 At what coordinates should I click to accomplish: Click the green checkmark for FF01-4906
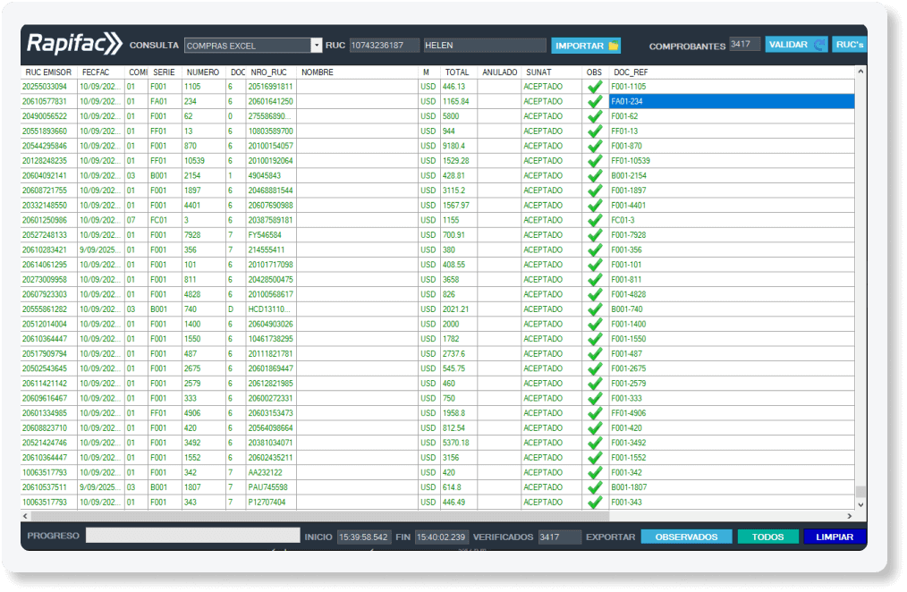coord(595,413)
